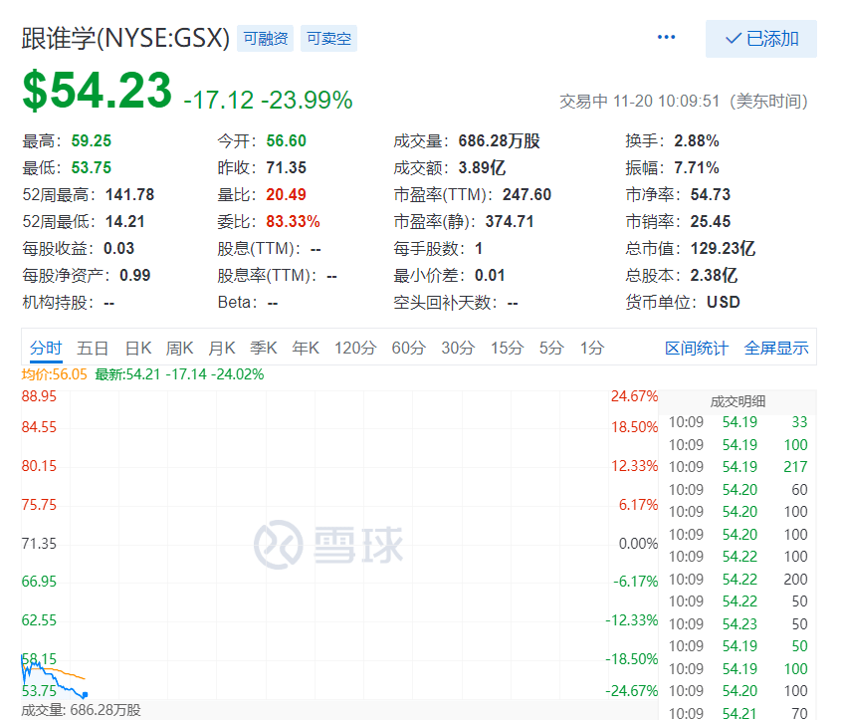Click the 可卖空 tag

point(328,39)
